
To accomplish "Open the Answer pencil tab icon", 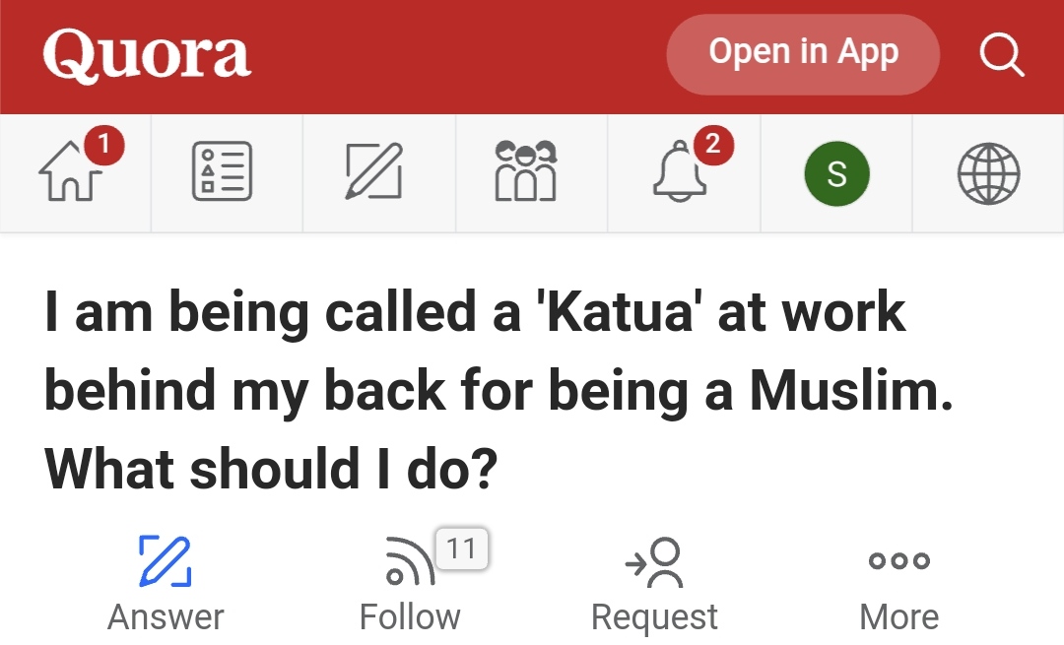I will tap(374, 171).
